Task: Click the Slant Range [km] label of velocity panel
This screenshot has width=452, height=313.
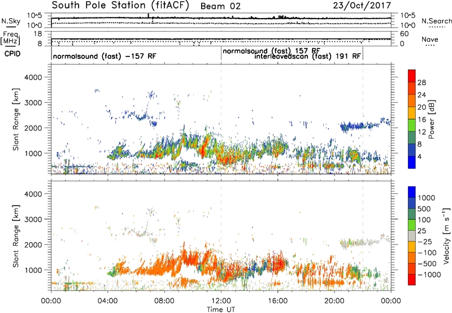Action: [x=16, y=236]
